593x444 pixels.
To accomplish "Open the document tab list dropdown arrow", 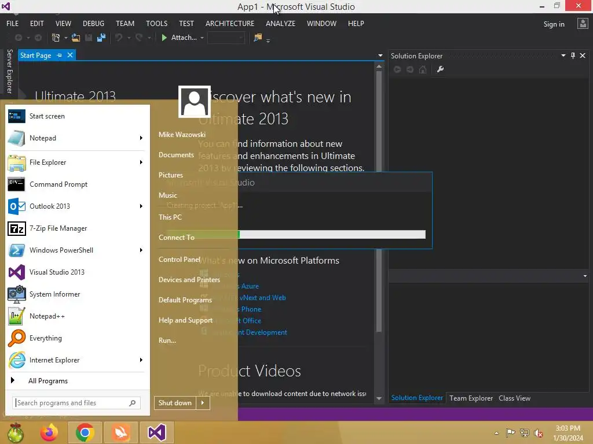I will pyautogui.click(x=380, y=55).
